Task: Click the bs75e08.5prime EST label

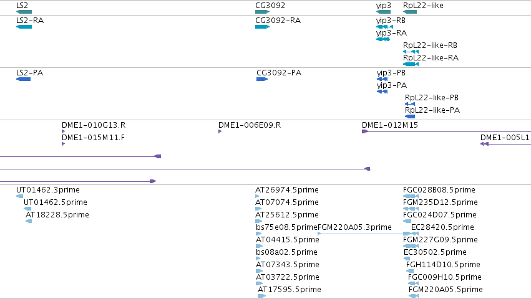Action: [x=286, y=227]
